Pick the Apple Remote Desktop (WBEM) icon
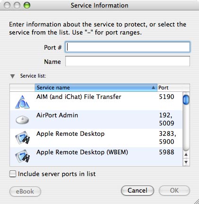Screen dimensions: 199x204 [23, 156]
